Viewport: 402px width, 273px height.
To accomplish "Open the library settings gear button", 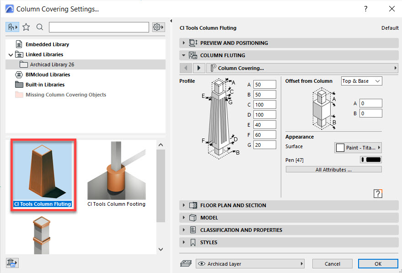I will [158, 27].
